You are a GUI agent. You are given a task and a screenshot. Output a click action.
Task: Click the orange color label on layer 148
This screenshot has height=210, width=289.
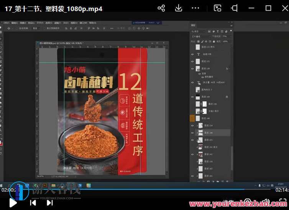[x=192, y=118]
